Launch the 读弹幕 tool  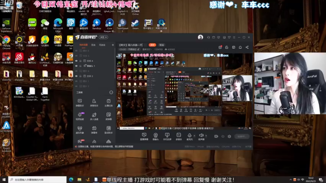pos(108,116)
